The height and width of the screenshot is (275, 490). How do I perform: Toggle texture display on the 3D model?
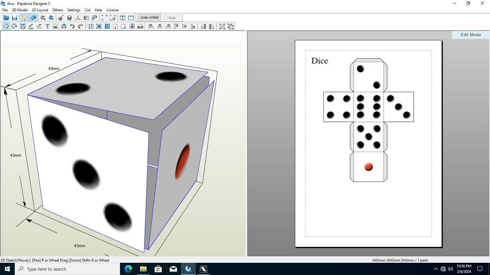(x=33, y=18)
